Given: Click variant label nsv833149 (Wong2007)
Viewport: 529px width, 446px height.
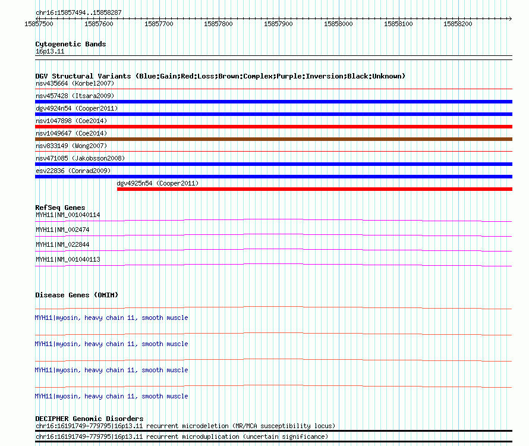Looking at the screenshot, I should [71, 146].
